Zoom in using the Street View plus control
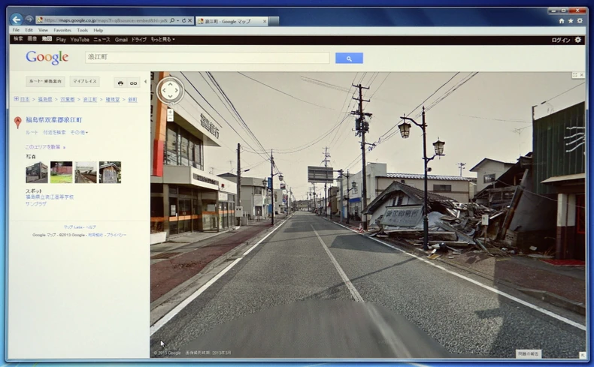 (170, 113)
